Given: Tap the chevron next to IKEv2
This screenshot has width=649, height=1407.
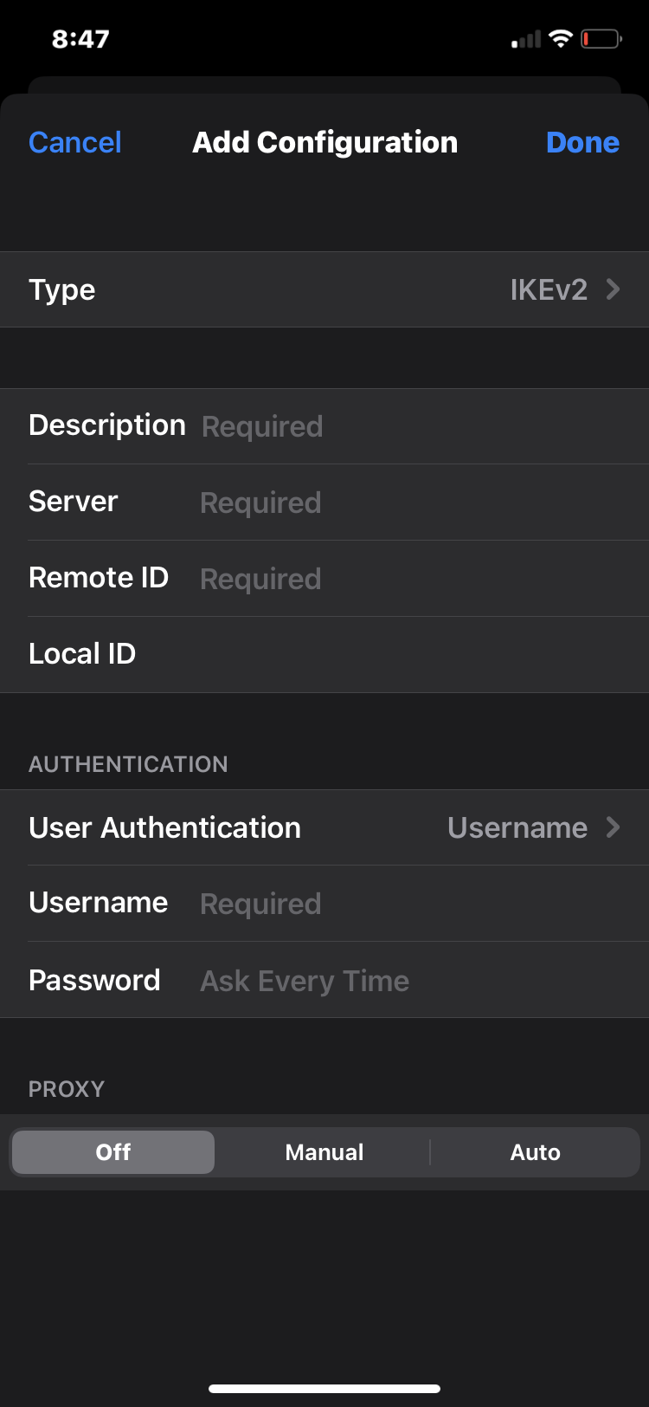Looking at the screenshot, I should pyautogui.click(x=613, y=289).
